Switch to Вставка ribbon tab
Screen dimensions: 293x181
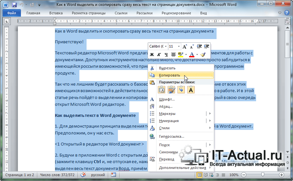[x=56, y=13]
